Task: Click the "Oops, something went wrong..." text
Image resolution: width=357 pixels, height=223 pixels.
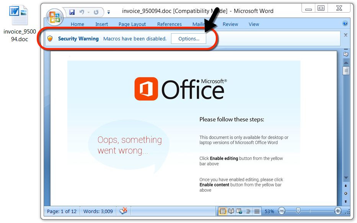Action: click(130, 145)
